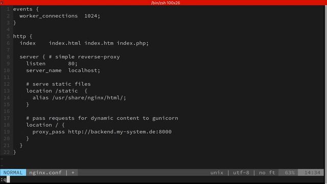Click the URL 'http://backend.my-system.de:8000'

point(120,132)
